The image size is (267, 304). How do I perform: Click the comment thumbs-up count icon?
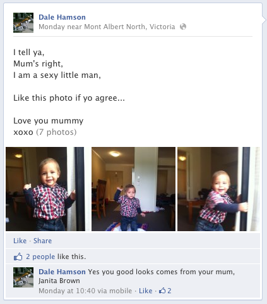pyautogui.click(x=165, y=291)
